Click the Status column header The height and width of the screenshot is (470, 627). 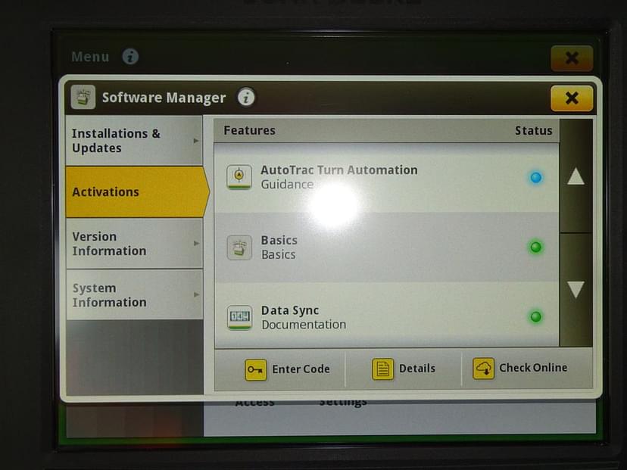coord(533,131)
